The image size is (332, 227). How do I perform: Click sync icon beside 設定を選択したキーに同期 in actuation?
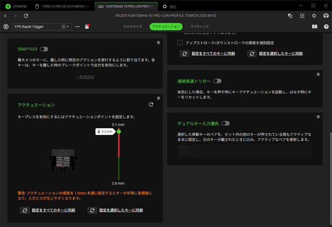(92, 210)
